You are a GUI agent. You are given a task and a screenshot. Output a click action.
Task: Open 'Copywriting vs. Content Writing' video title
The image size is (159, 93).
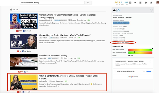tap(65, 35)
